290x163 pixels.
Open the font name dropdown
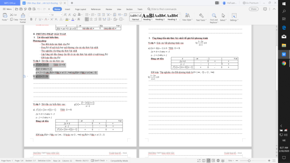(50, 15)
